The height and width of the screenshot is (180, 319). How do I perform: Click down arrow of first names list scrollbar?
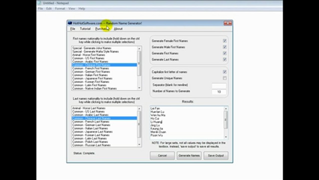[x=139, y=88]
